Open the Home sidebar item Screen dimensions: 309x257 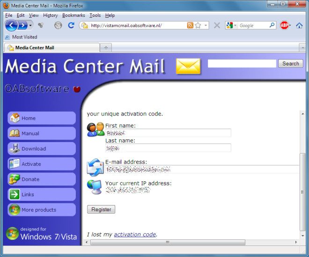(42, 118)
